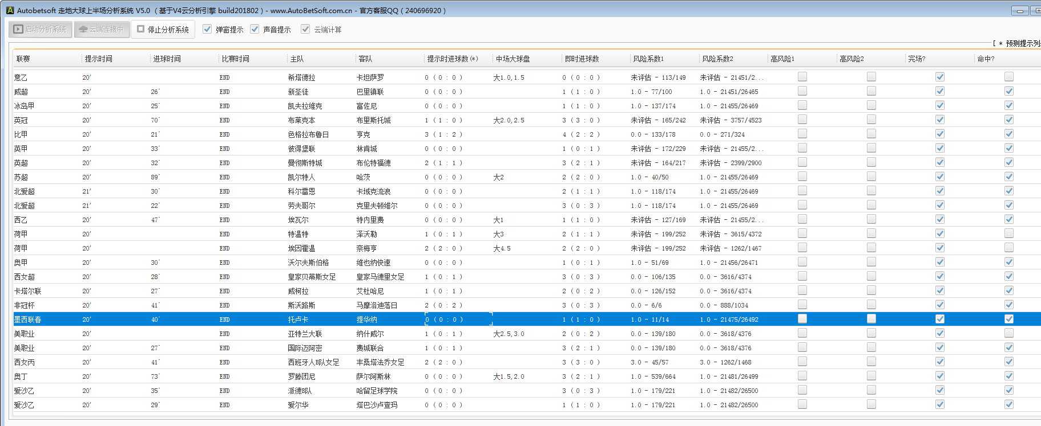Click the 启动分析系统 start button
Image resolution: width=1041 pixels, height=426 pixels.
pyautogui.click(x=40, y=29)
